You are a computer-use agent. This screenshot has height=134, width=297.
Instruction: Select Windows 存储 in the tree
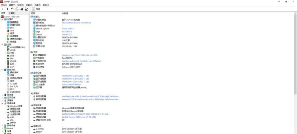(16, 106)
